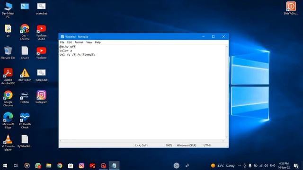Launch VLC media player shortcut
Viewport: 303px width, 170px height.
(8, 143)
